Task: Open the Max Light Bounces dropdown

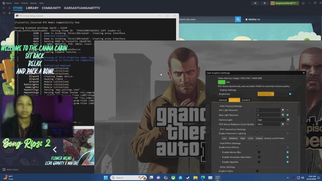Action: [x=270, y=115]
